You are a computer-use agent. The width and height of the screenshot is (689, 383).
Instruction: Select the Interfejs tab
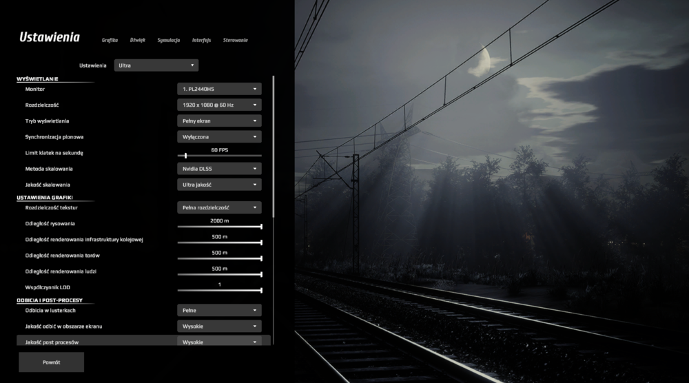pos(201,40)
